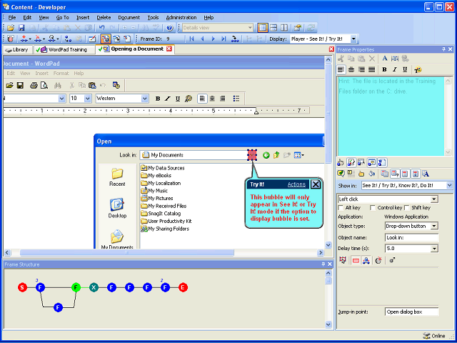The height and width of the screenshot is (343, 457).
Task: Go to the last frame
Action: click(224, 39)
